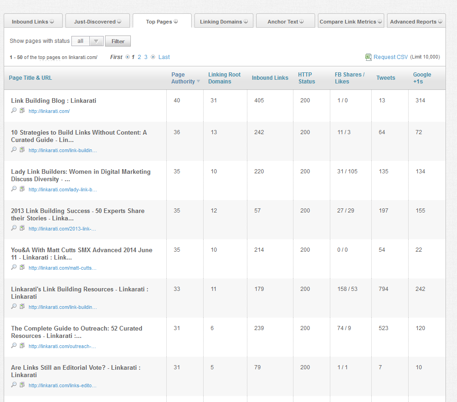This screenshot has width=457, height=402.
Task: Open the linkarati.com/links-edito… URL
Action: coord(62,385)
